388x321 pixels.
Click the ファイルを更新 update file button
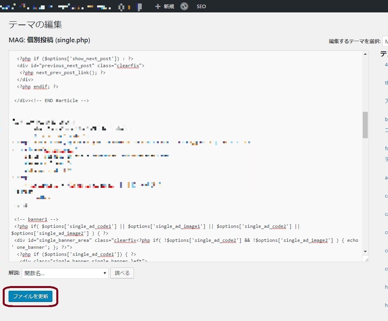30,296
